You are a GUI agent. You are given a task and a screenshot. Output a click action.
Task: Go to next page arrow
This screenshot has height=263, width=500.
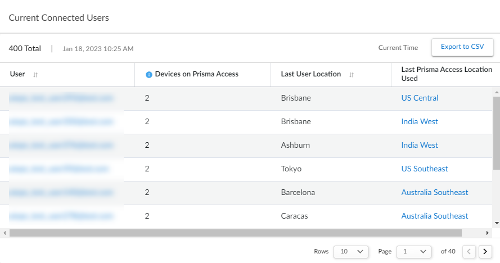[485, 251]
